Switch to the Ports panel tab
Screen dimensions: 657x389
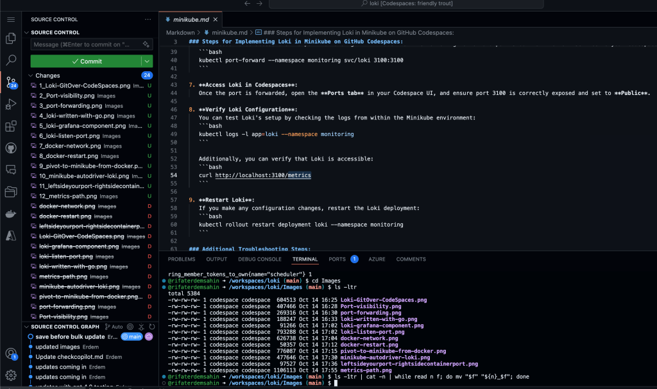tap(337, 259)
